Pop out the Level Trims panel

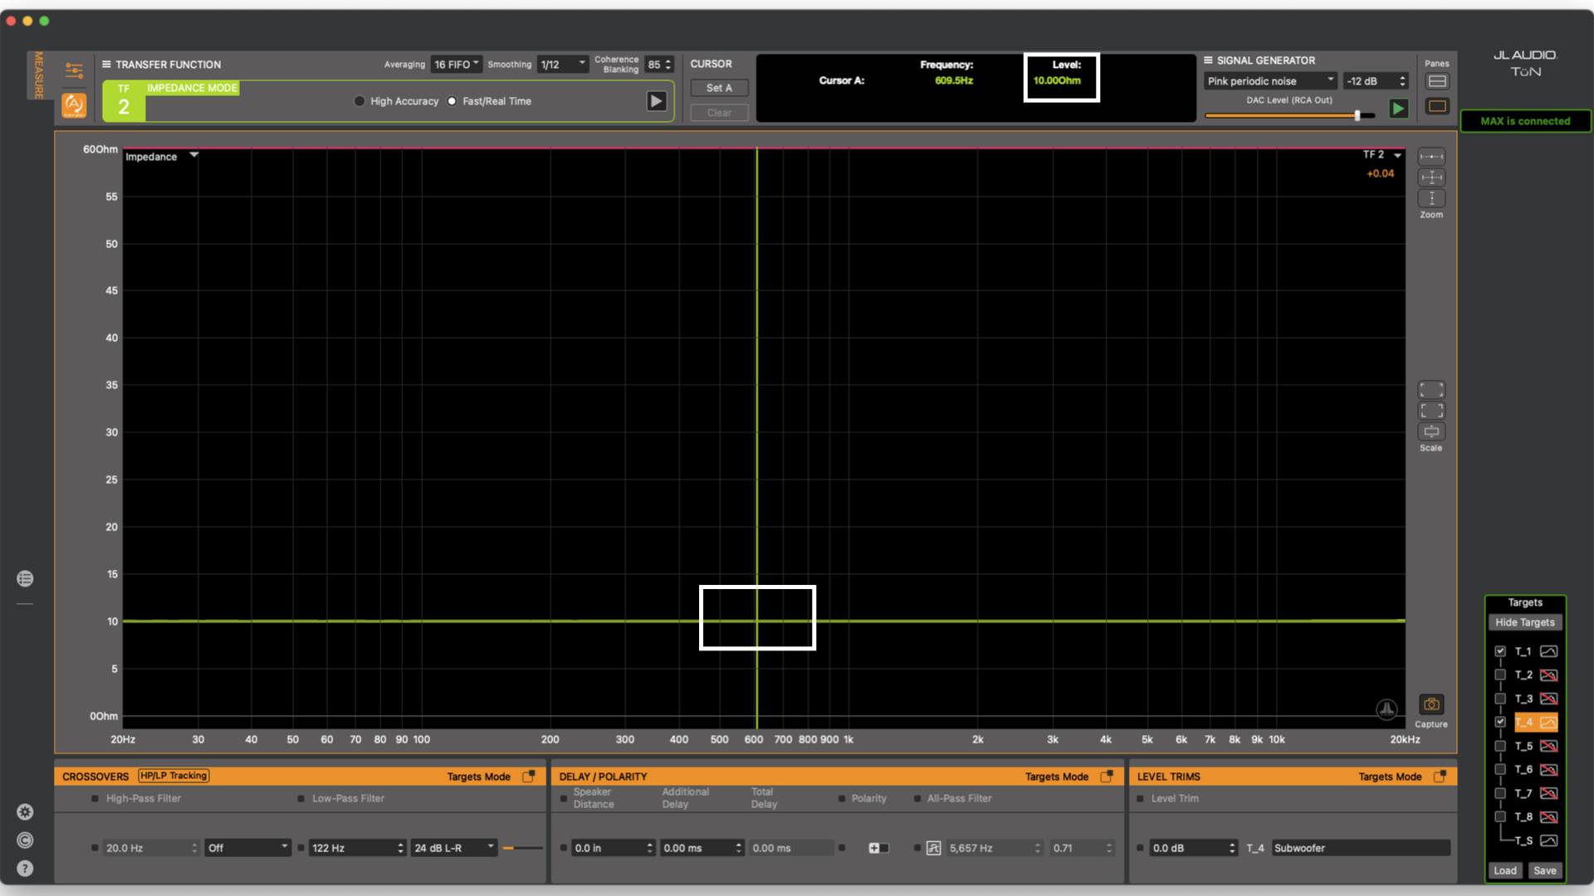tap(1440, 777)
